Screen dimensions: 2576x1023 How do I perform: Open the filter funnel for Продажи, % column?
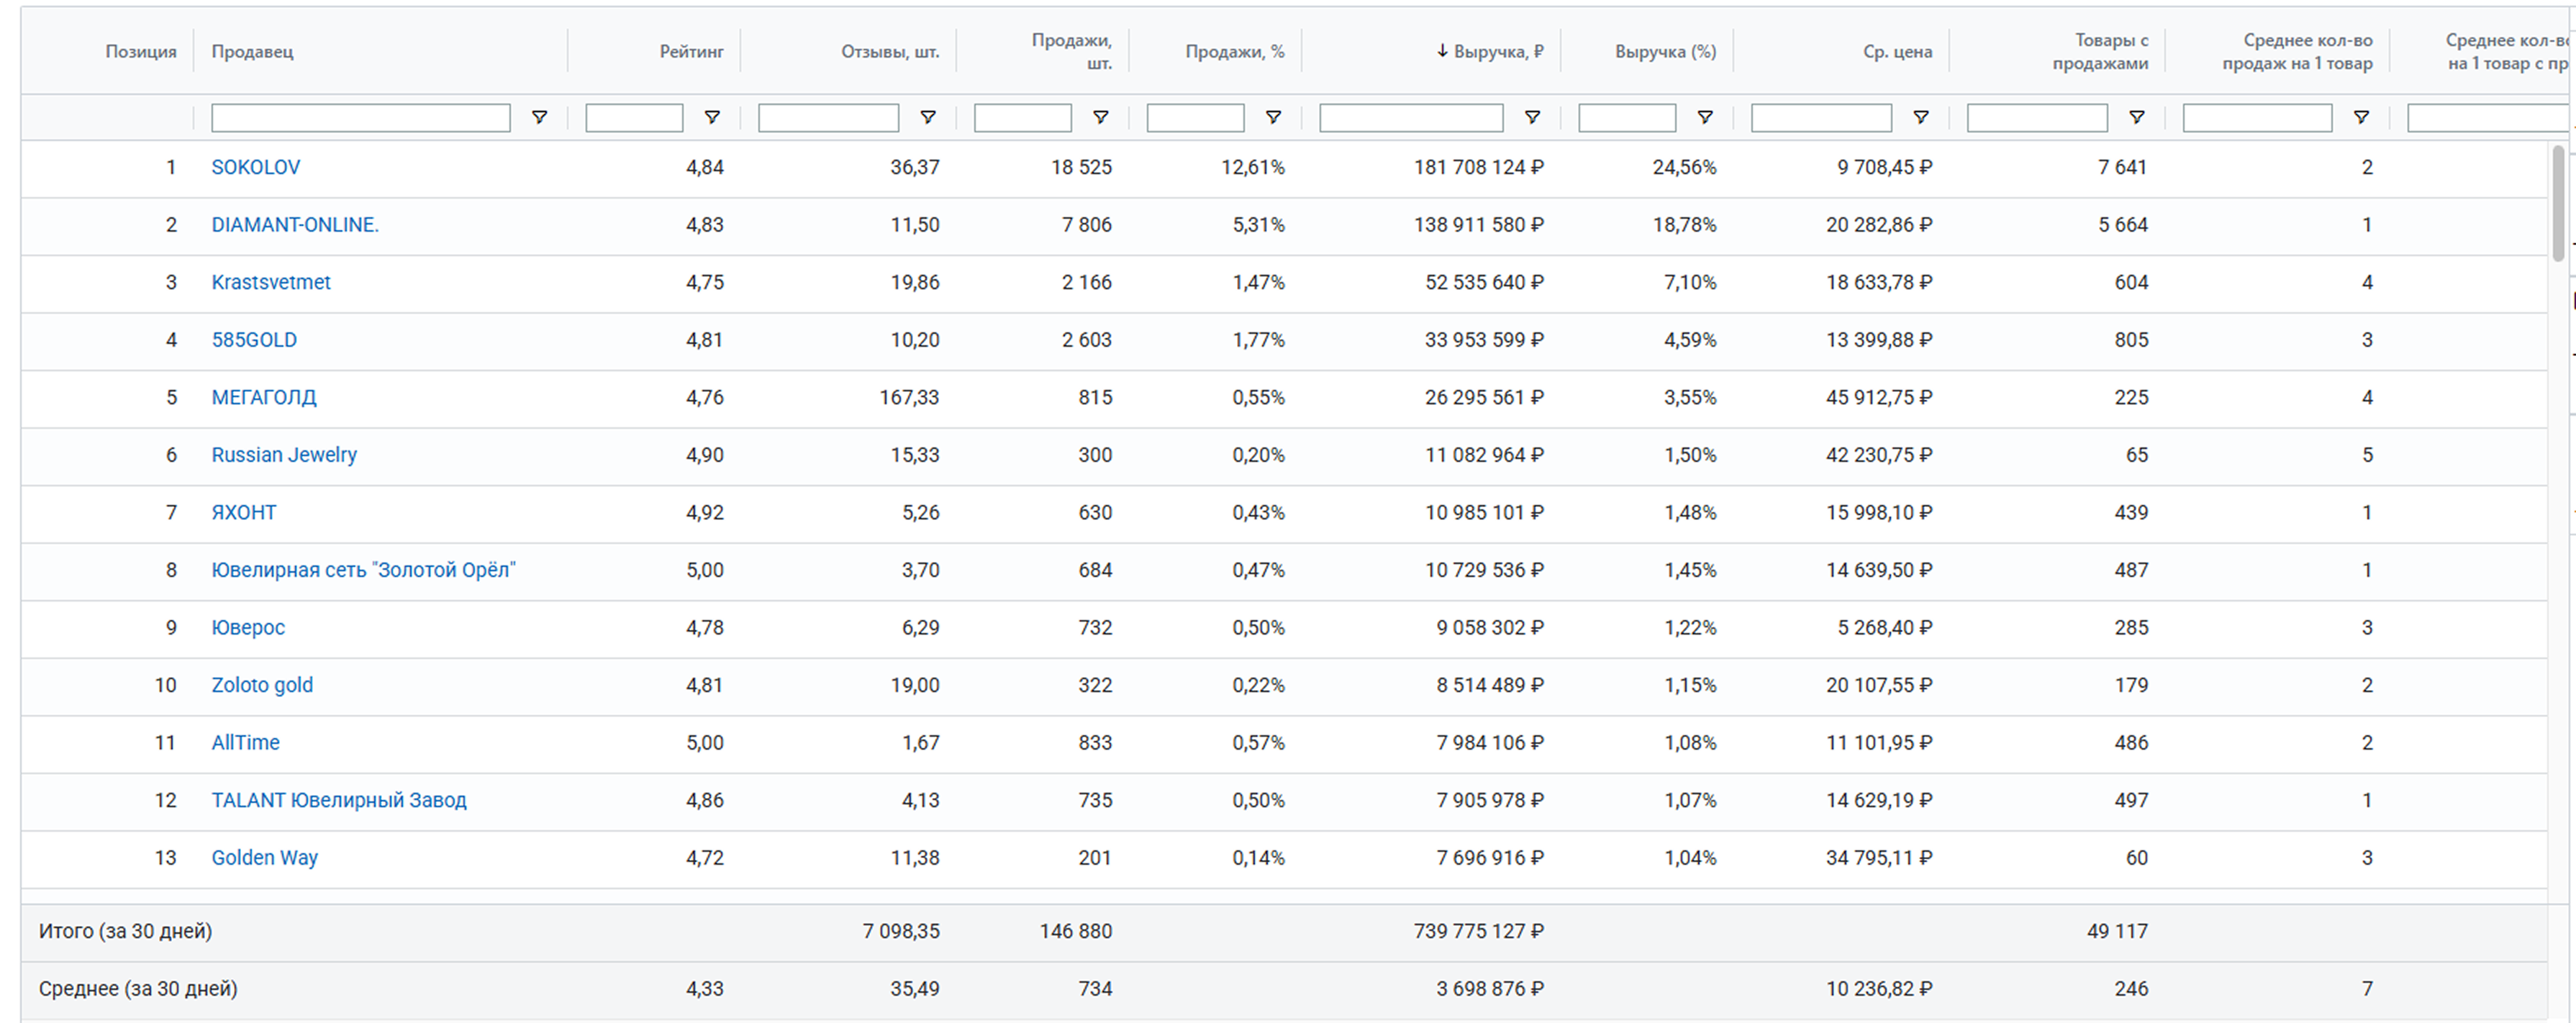1273,118
